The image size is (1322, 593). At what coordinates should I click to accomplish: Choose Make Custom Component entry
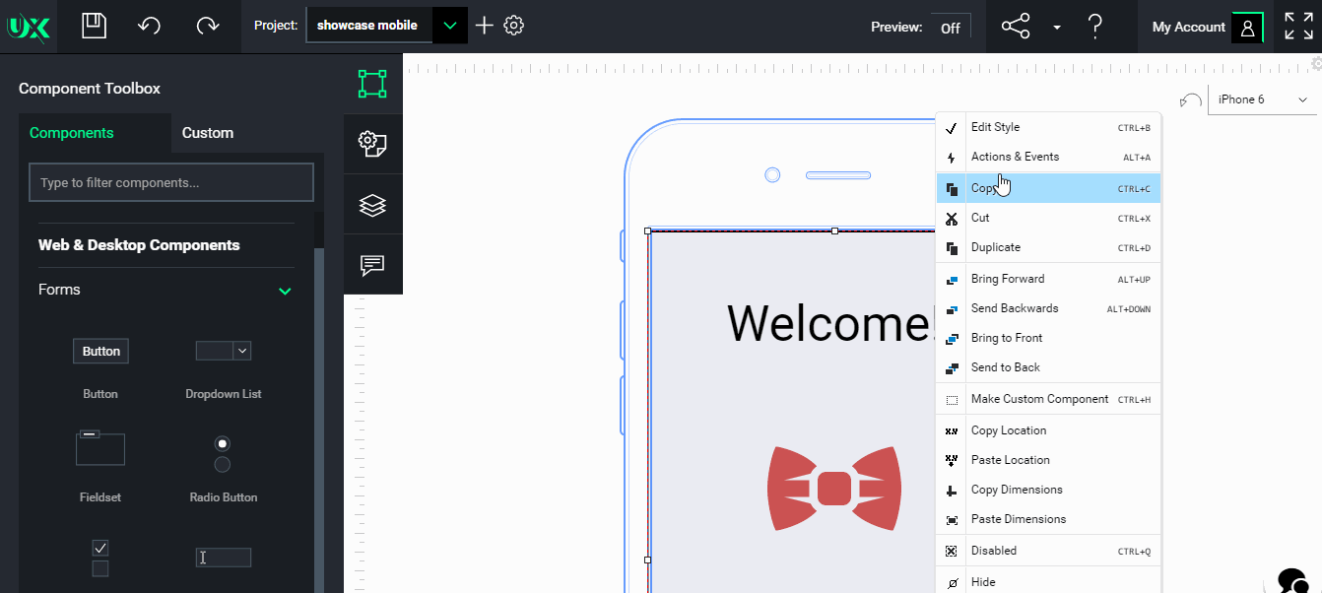click(1049, 399)
